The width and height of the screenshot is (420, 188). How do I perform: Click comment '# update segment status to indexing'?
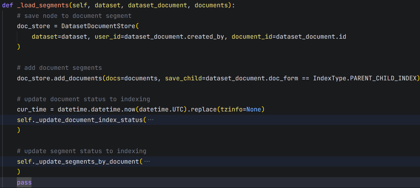tap(82, 151)
